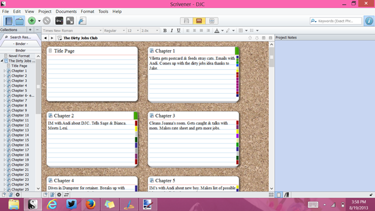Image resolution: width=375 pixels, height=211 pixels.
Task: Open the search options magnifier dropdown
Action: (313, 21)
